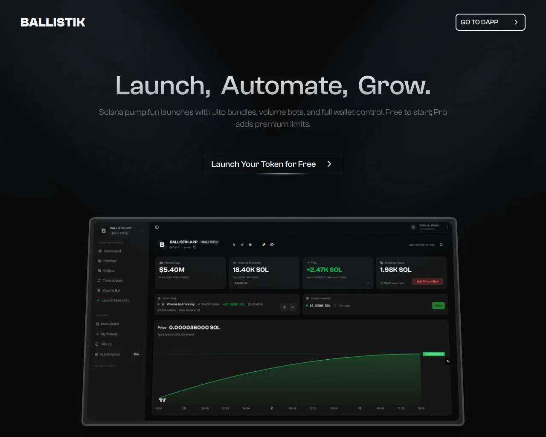Screen dimensions: 546x437
Task: Open the token workspace switcher chevron
Action: click(x=142, y=231)
